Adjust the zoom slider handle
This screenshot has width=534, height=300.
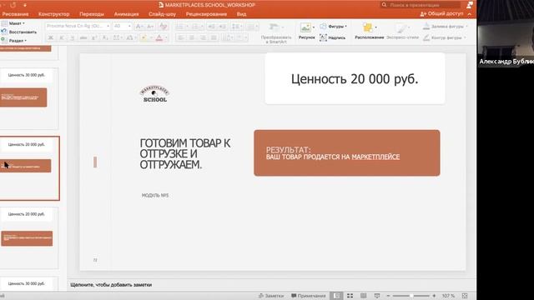pos(411,296)
